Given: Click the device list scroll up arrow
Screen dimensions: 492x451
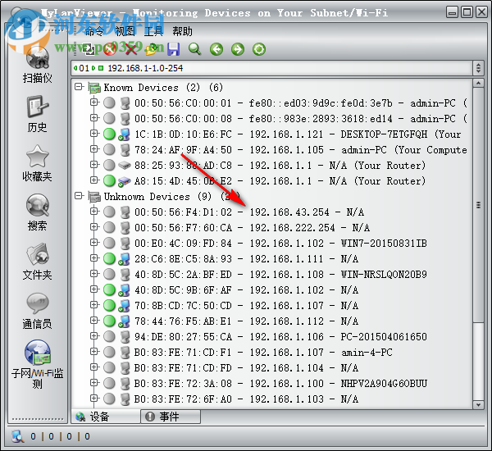Looking at the screenshot, I should (478, 83).
